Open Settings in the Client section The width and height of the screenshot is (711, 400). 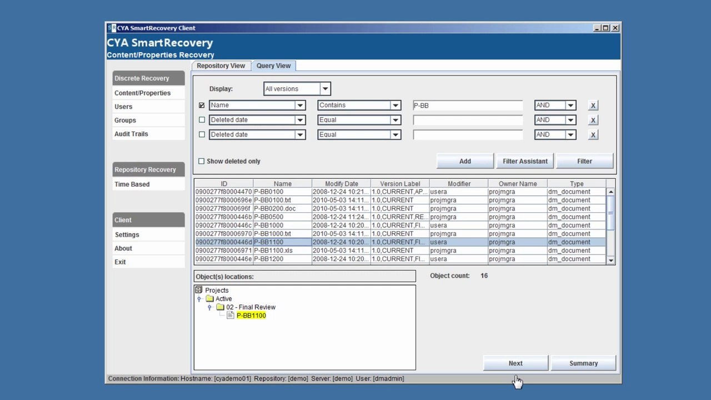pos(148,234)
